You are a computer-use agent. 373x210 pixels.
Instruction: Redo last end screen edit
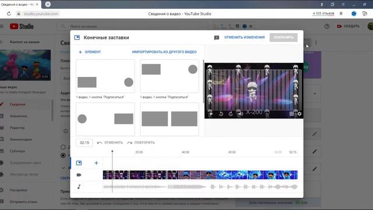pyautogui.click(x=141, y=142)
